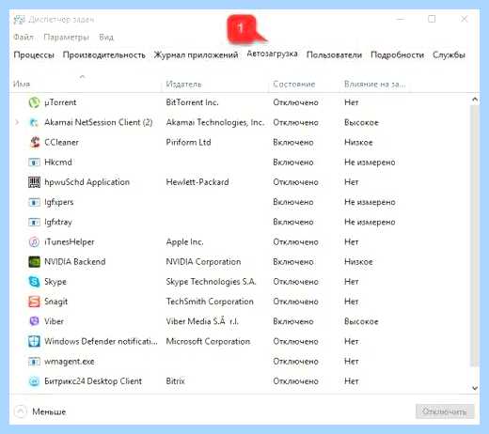Screen dimensions: 489x434
Task: Click the Viber icon
Action: click(34, 321)
